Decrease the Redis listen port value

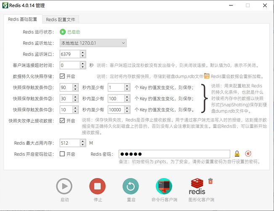point(83,56)
